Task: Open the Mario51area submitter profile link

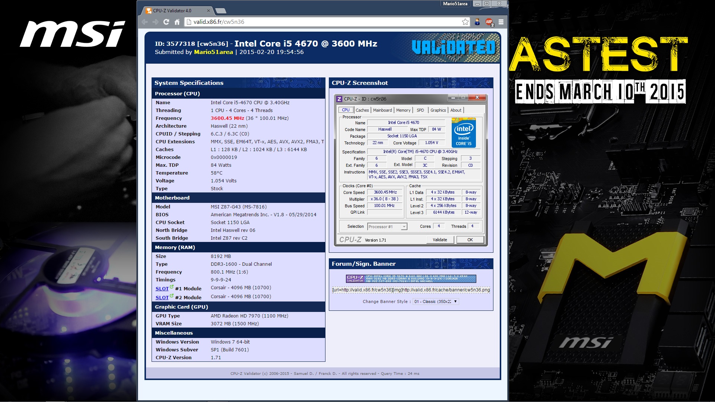Action: pos(213,52)
